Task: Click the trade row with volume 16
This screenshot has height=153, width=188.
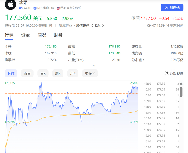Action: pos(161,130)
